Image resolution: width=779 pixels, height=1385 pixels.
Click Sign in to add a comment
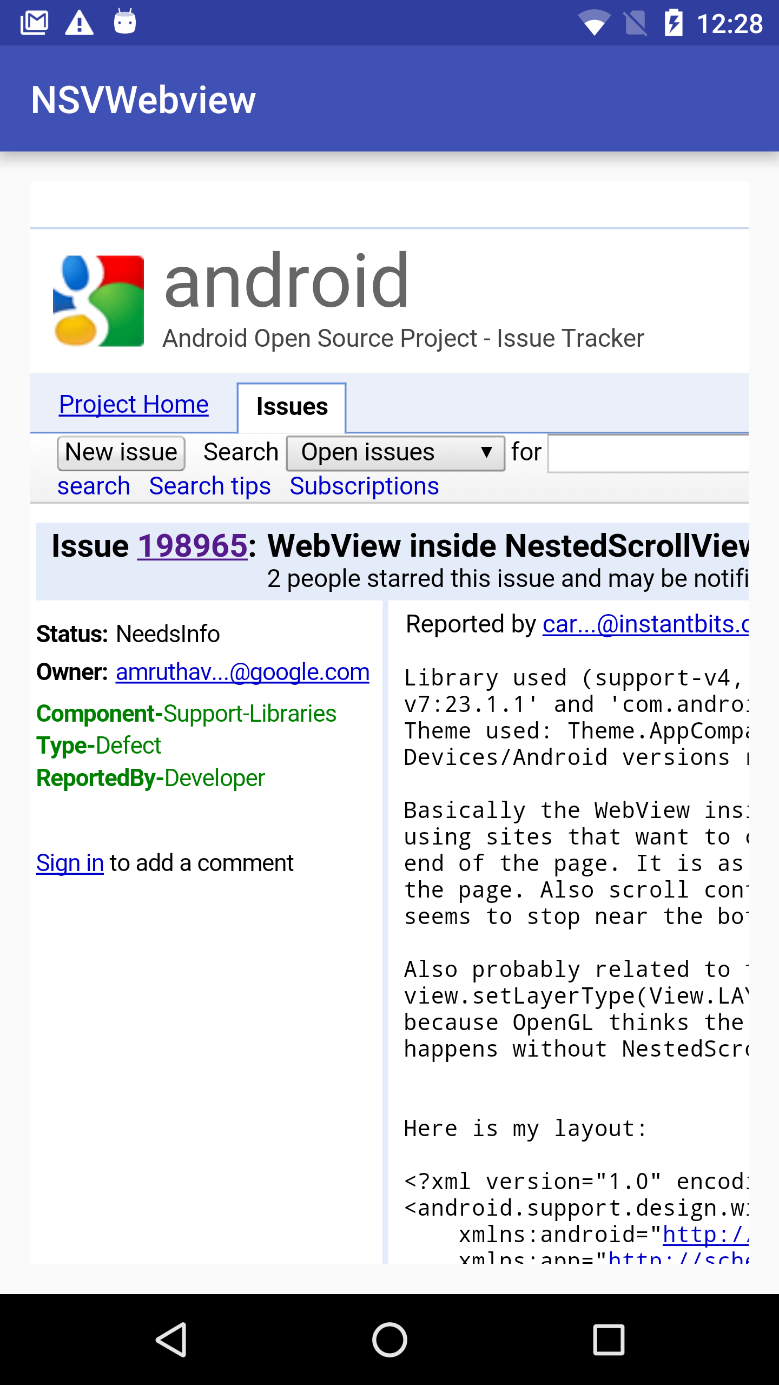coord(70,863)
